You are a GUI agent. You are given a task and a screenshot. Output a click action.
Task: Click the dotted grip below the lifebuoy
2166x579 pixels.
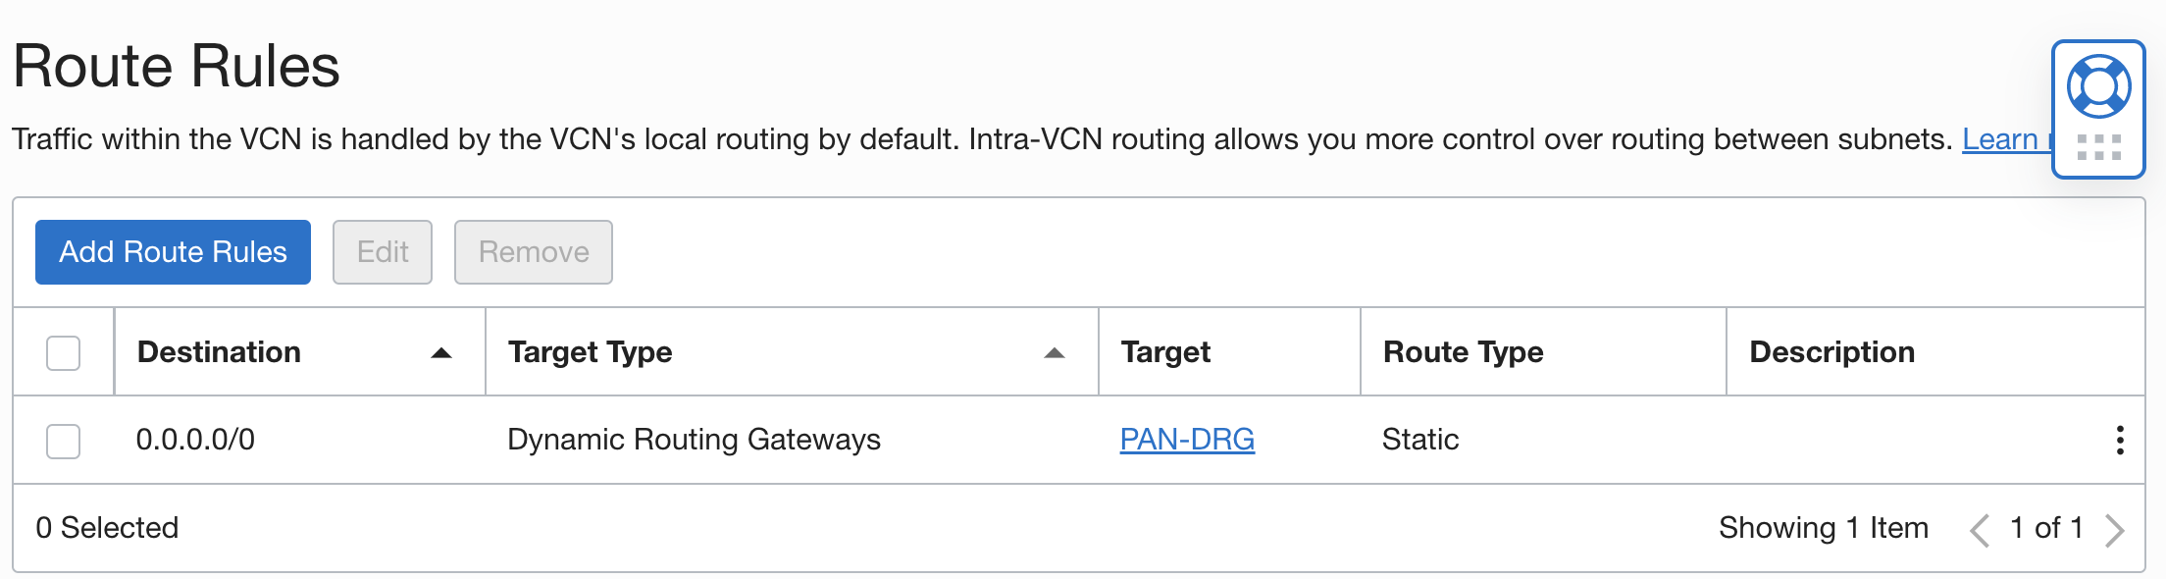[2098, 148]
